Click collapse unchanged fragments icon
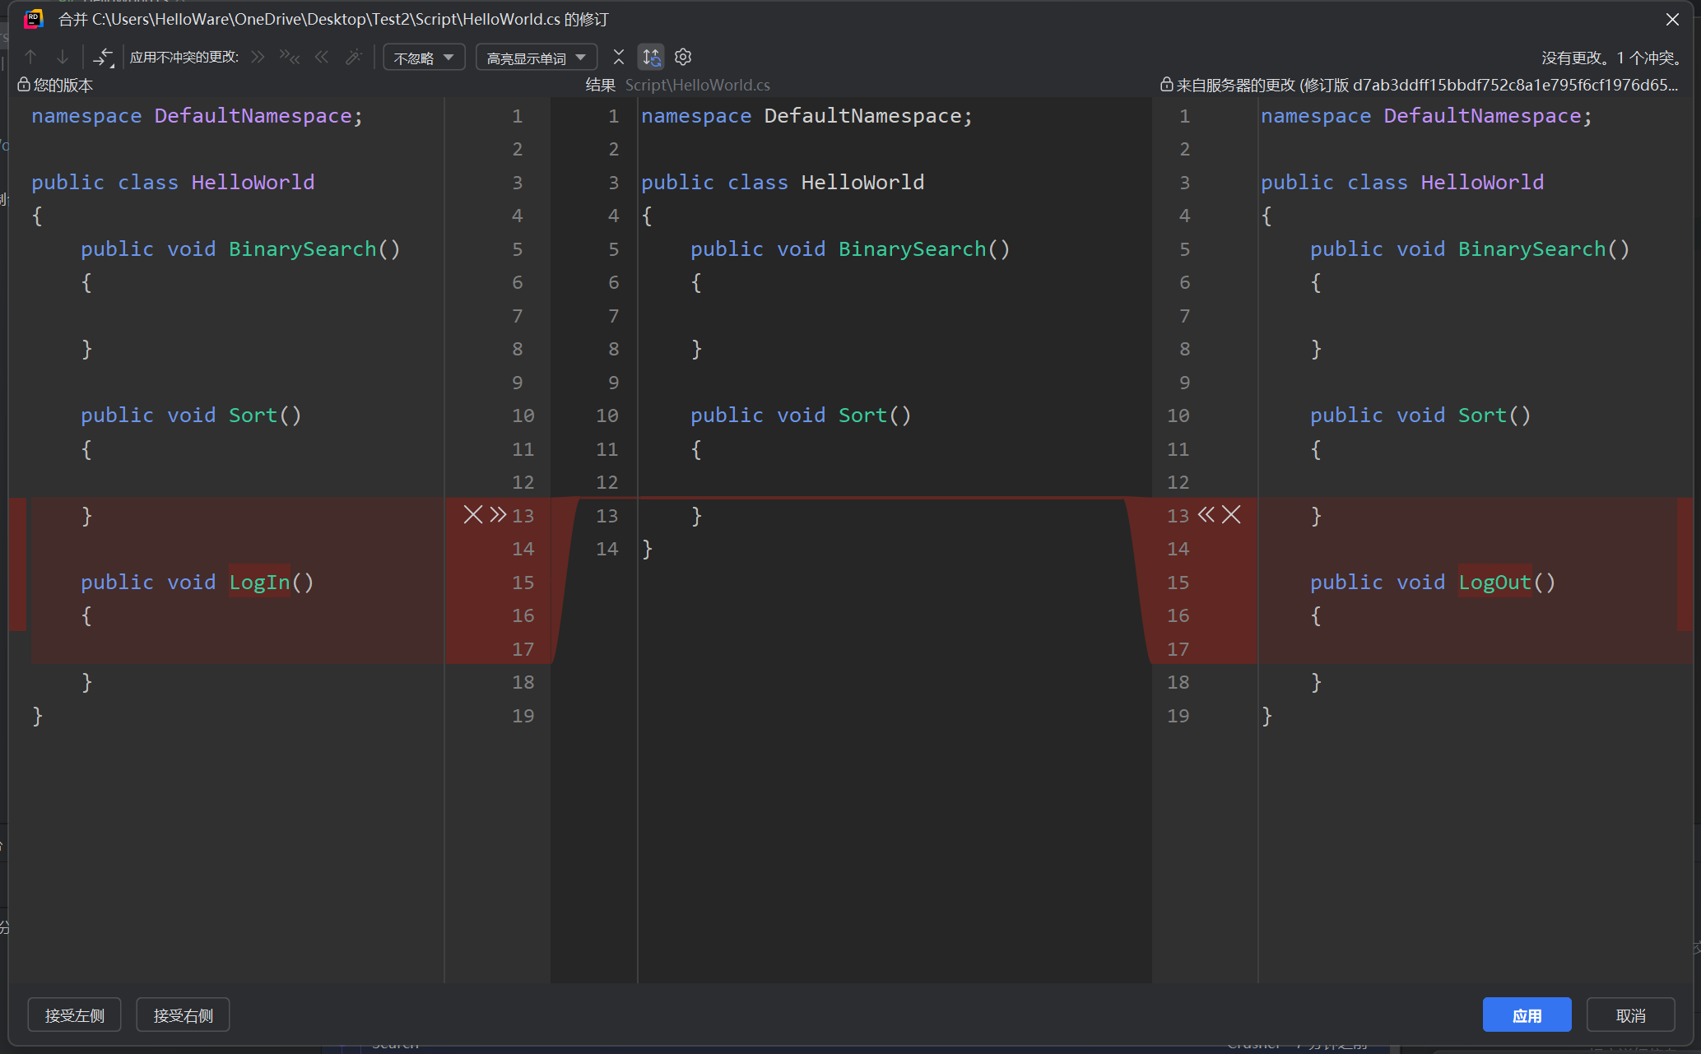The height and width of the screenshot is (1054, 1701). (x=619, y=57)
